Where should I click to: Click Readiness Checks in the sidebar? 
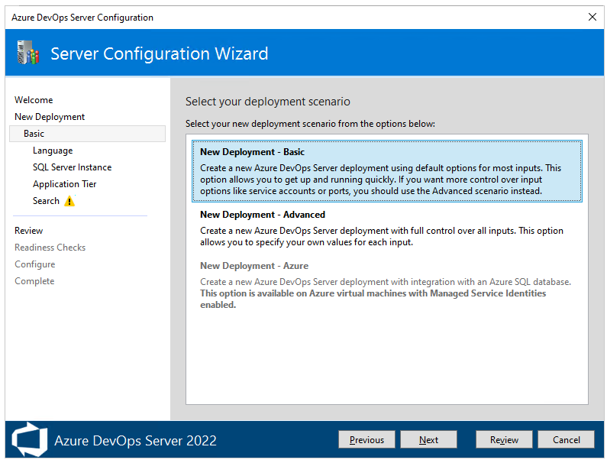50,248
